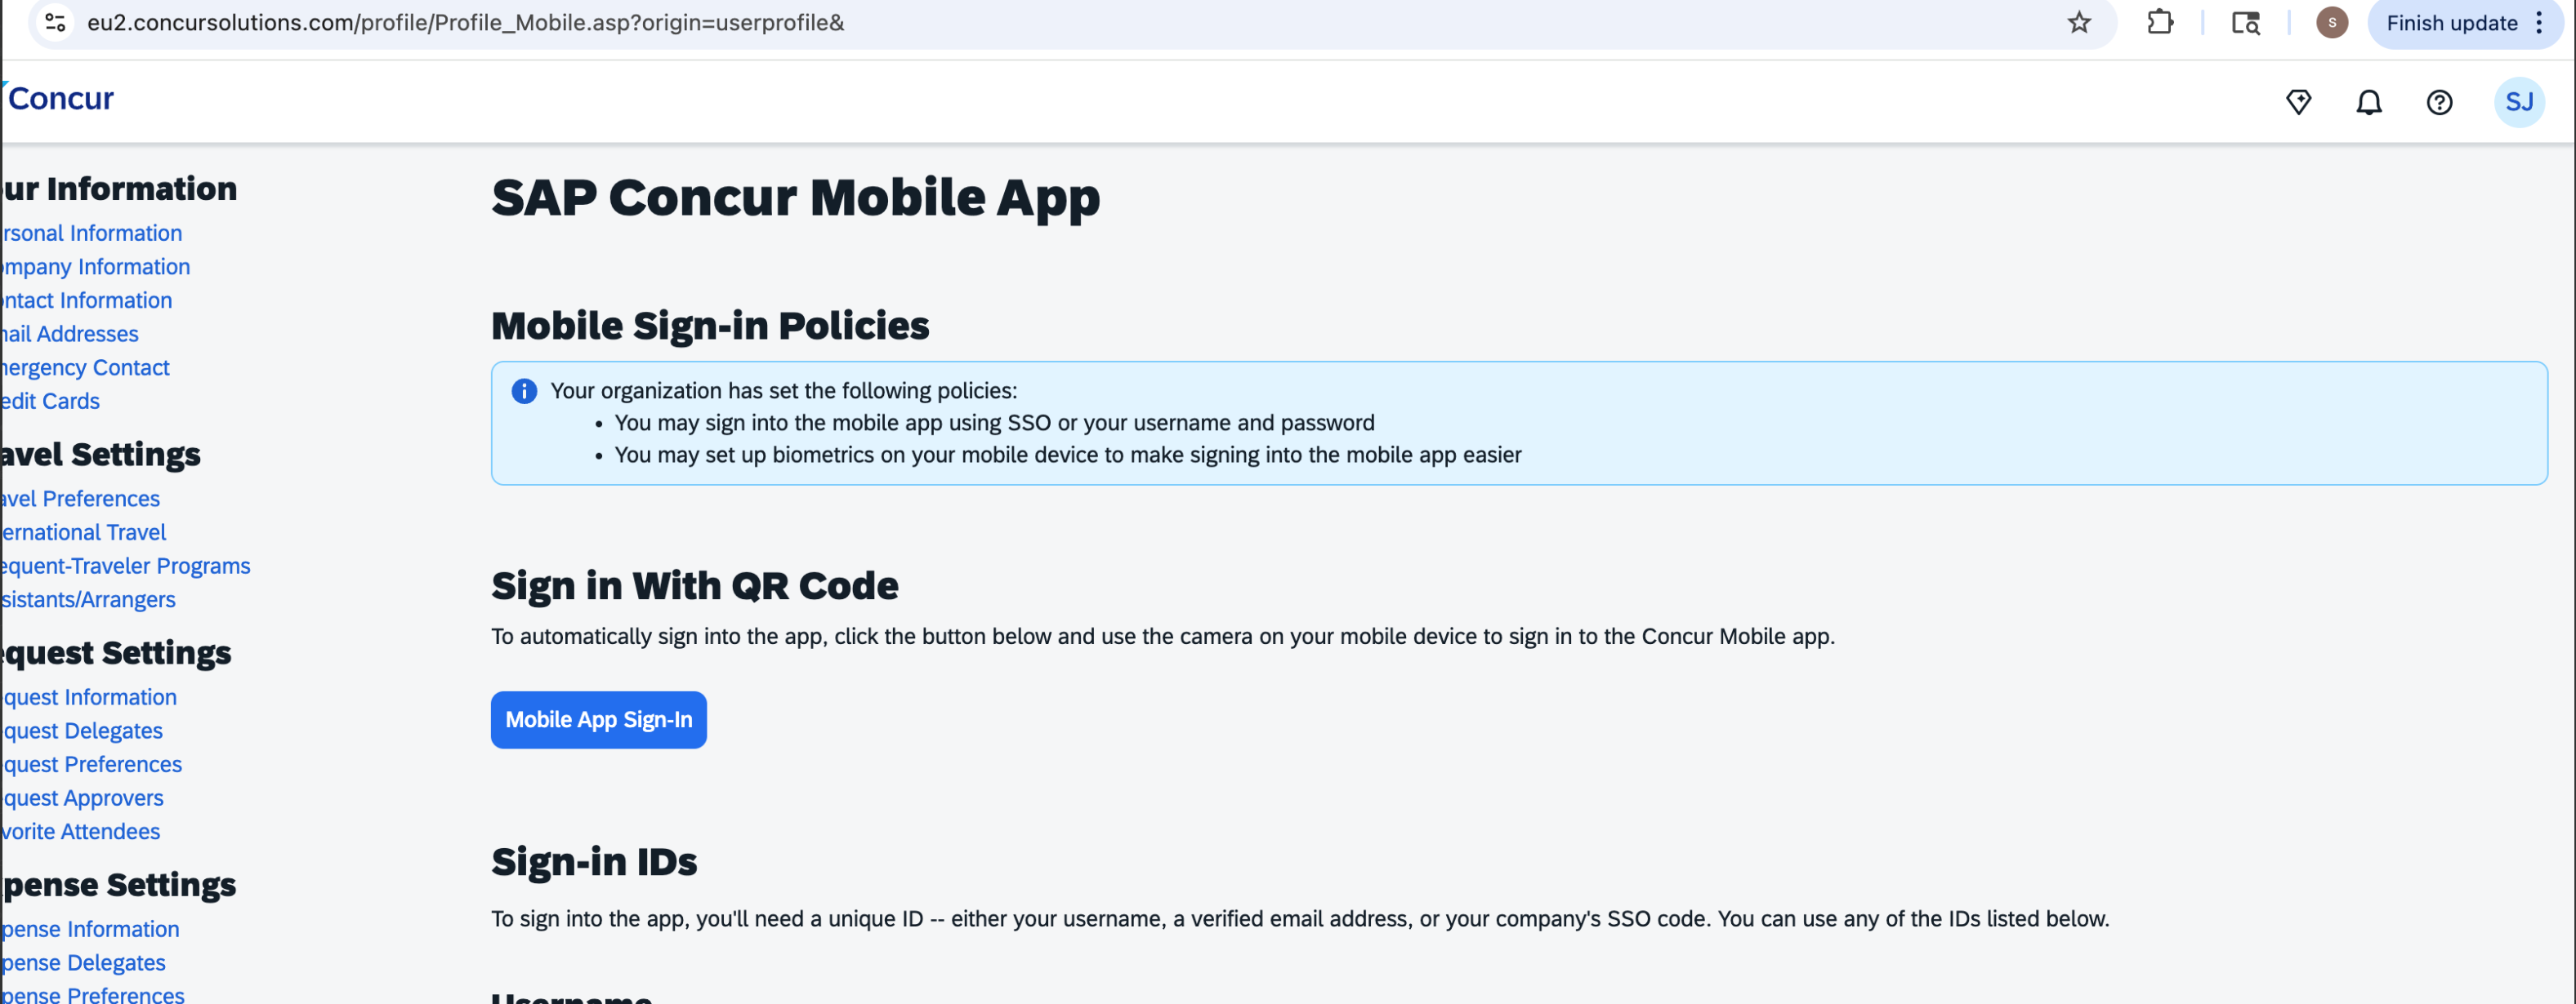
Task: Go to Favorite Attendees
Action: [81, 831]
